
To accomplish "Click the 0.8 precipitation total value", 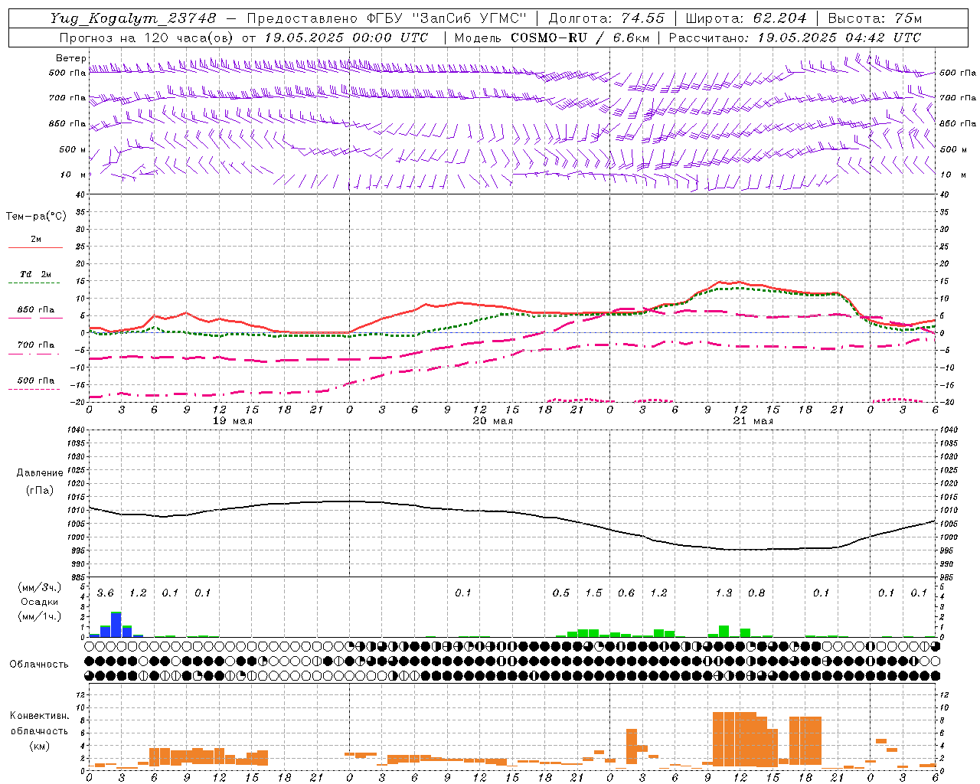I will (x=756, y=593).
